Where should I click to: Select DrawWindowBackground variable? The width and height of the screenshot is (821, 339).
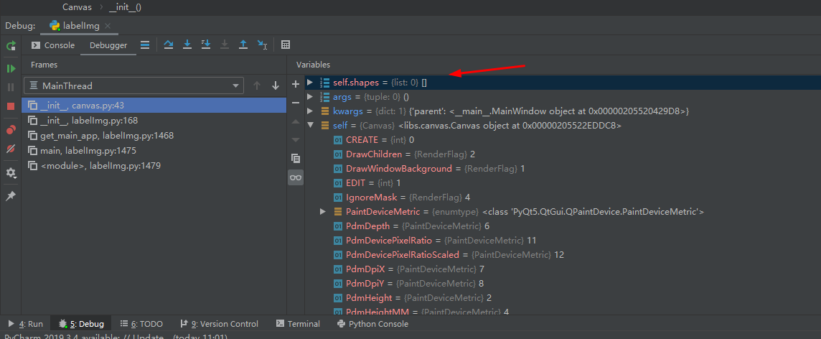563,169
